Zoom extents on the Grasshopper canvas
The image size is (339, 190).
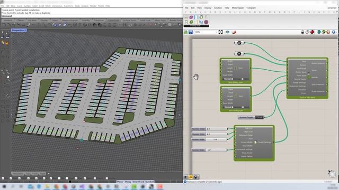pos(220,32)
